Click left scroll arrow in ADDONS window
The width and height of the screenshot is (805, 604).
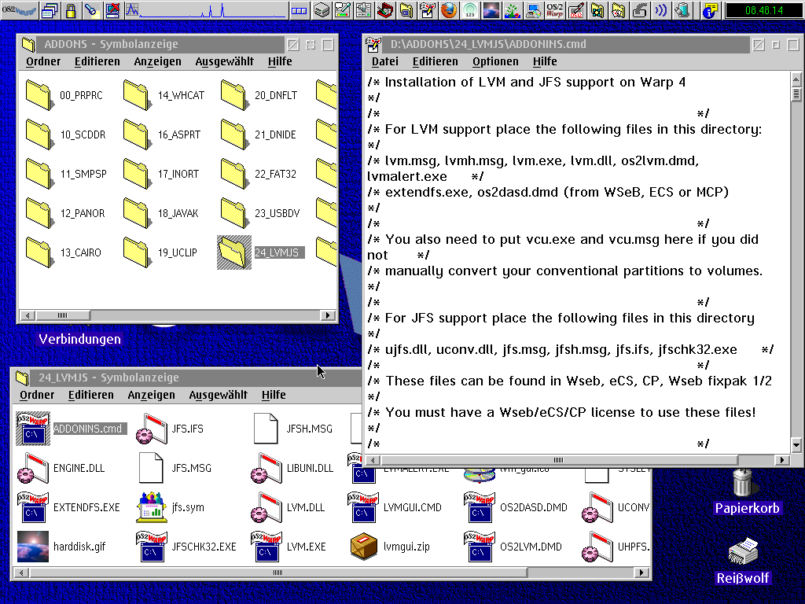[x=28, y=315]
